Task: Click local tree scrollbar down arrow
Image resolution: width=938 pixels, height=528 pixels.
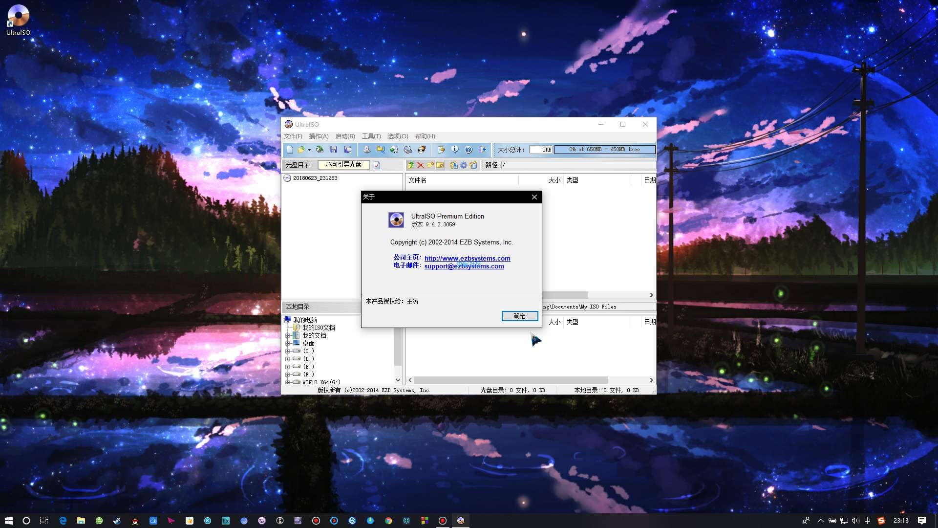Action: pyautogui.click(x=398, y=380)
